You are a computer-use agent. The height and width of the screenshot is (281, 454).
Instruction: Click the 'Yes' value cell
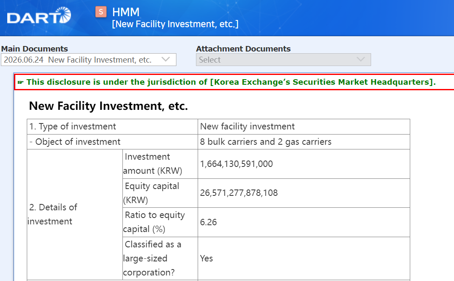click(304, 258)
